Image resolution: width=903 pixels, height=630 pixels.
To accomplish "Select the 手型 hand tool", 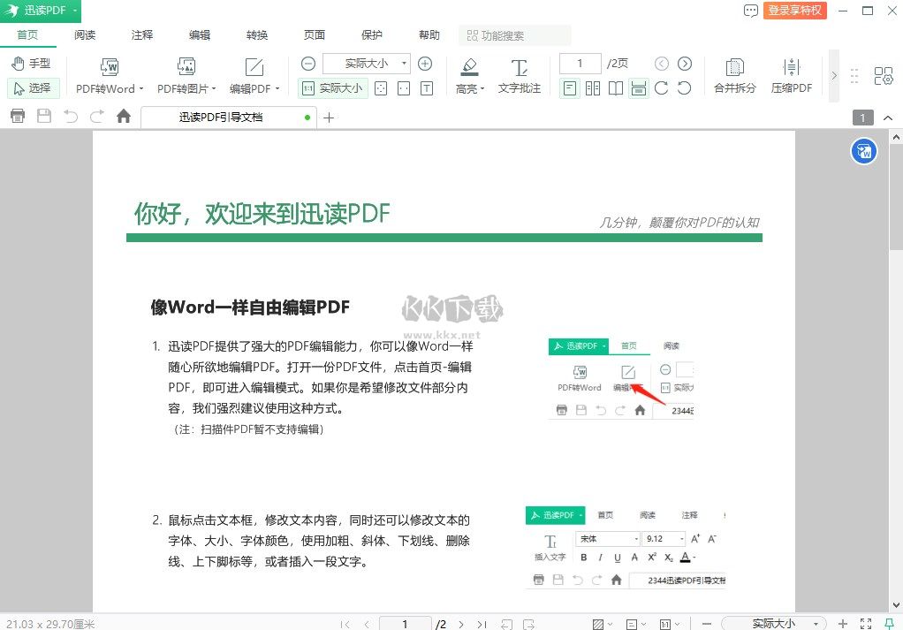I will 34,63.
